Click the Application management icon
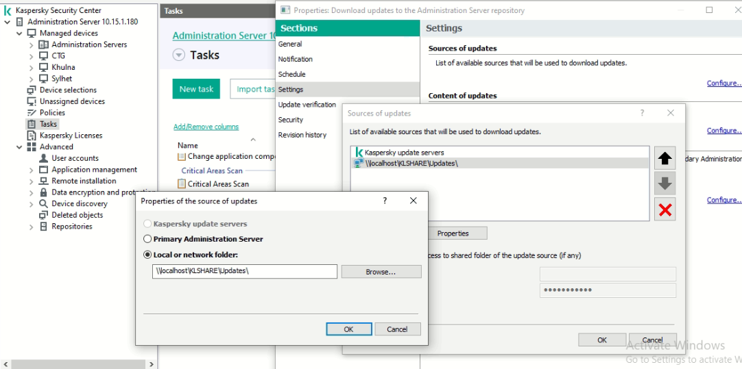Viewport: 742px width, 369px height. [43, 170]
